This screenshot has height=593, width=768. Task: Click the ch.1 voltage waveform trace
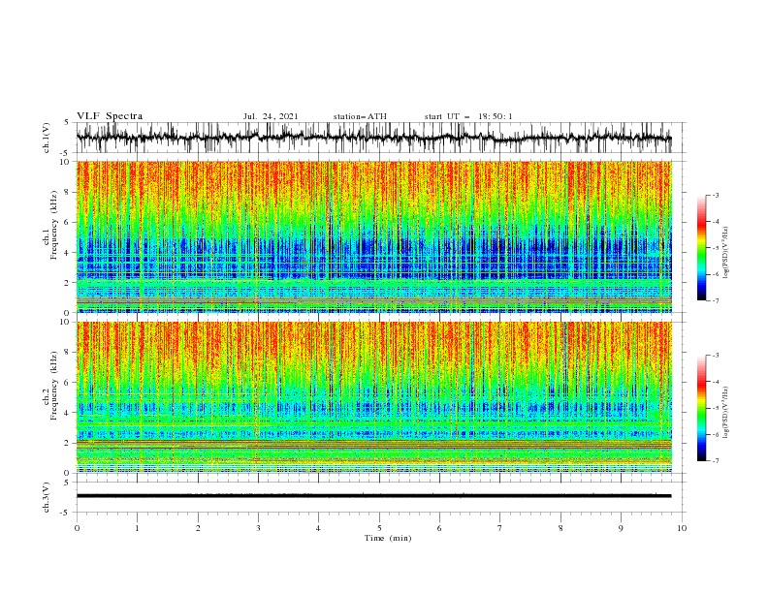pyautogui.click(x=373, y=138)
